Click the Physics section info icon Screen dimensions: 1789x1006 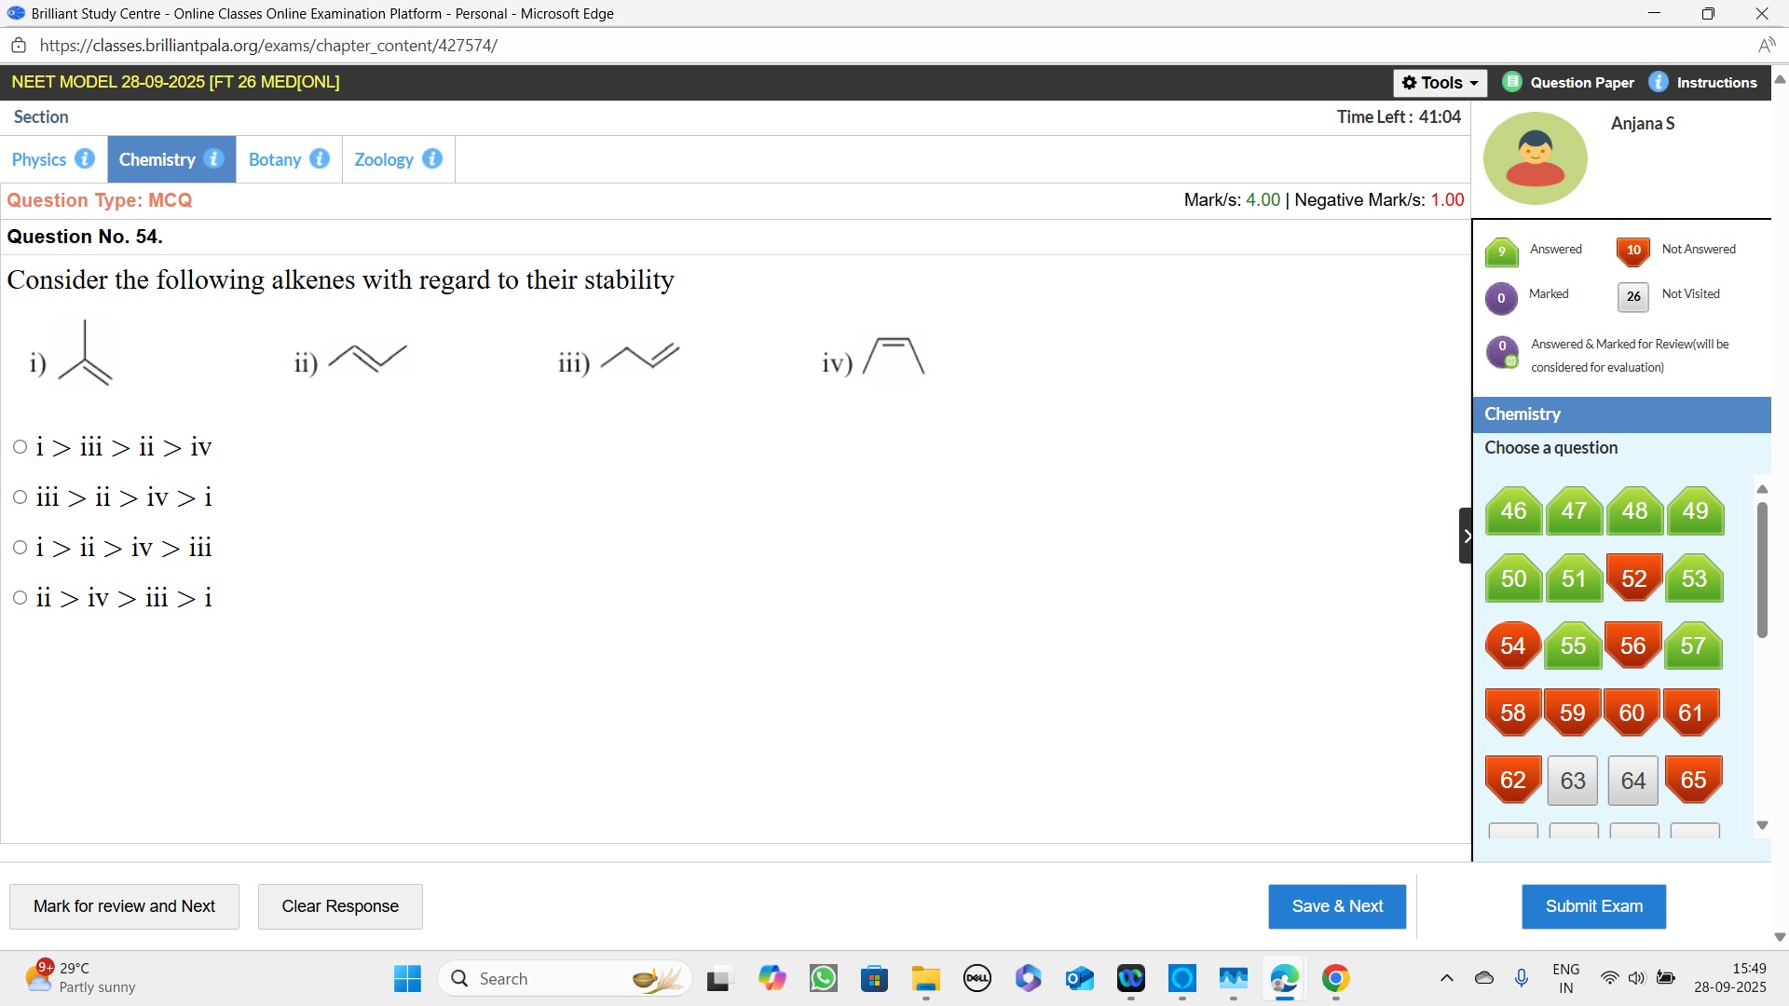(x=85, y=158)
